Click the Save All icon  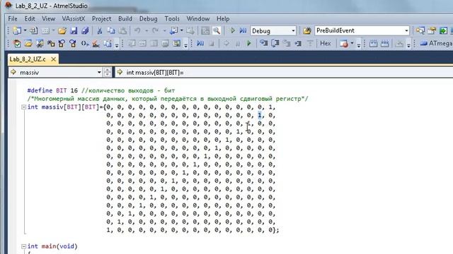[x=85, y=30]
